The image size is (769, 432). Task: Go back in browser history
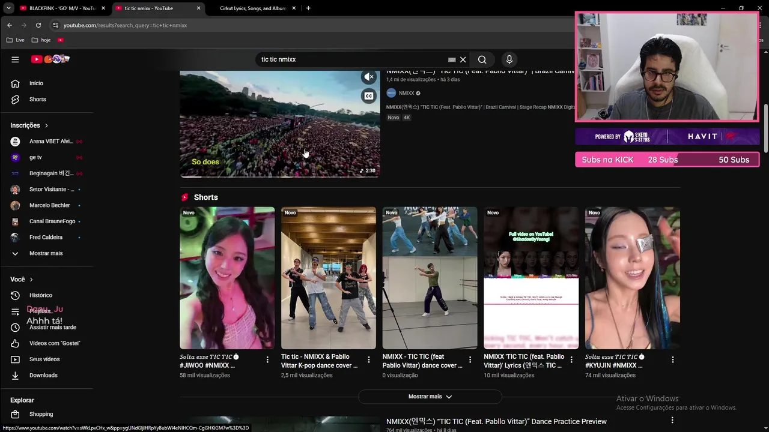click(10, 25)
